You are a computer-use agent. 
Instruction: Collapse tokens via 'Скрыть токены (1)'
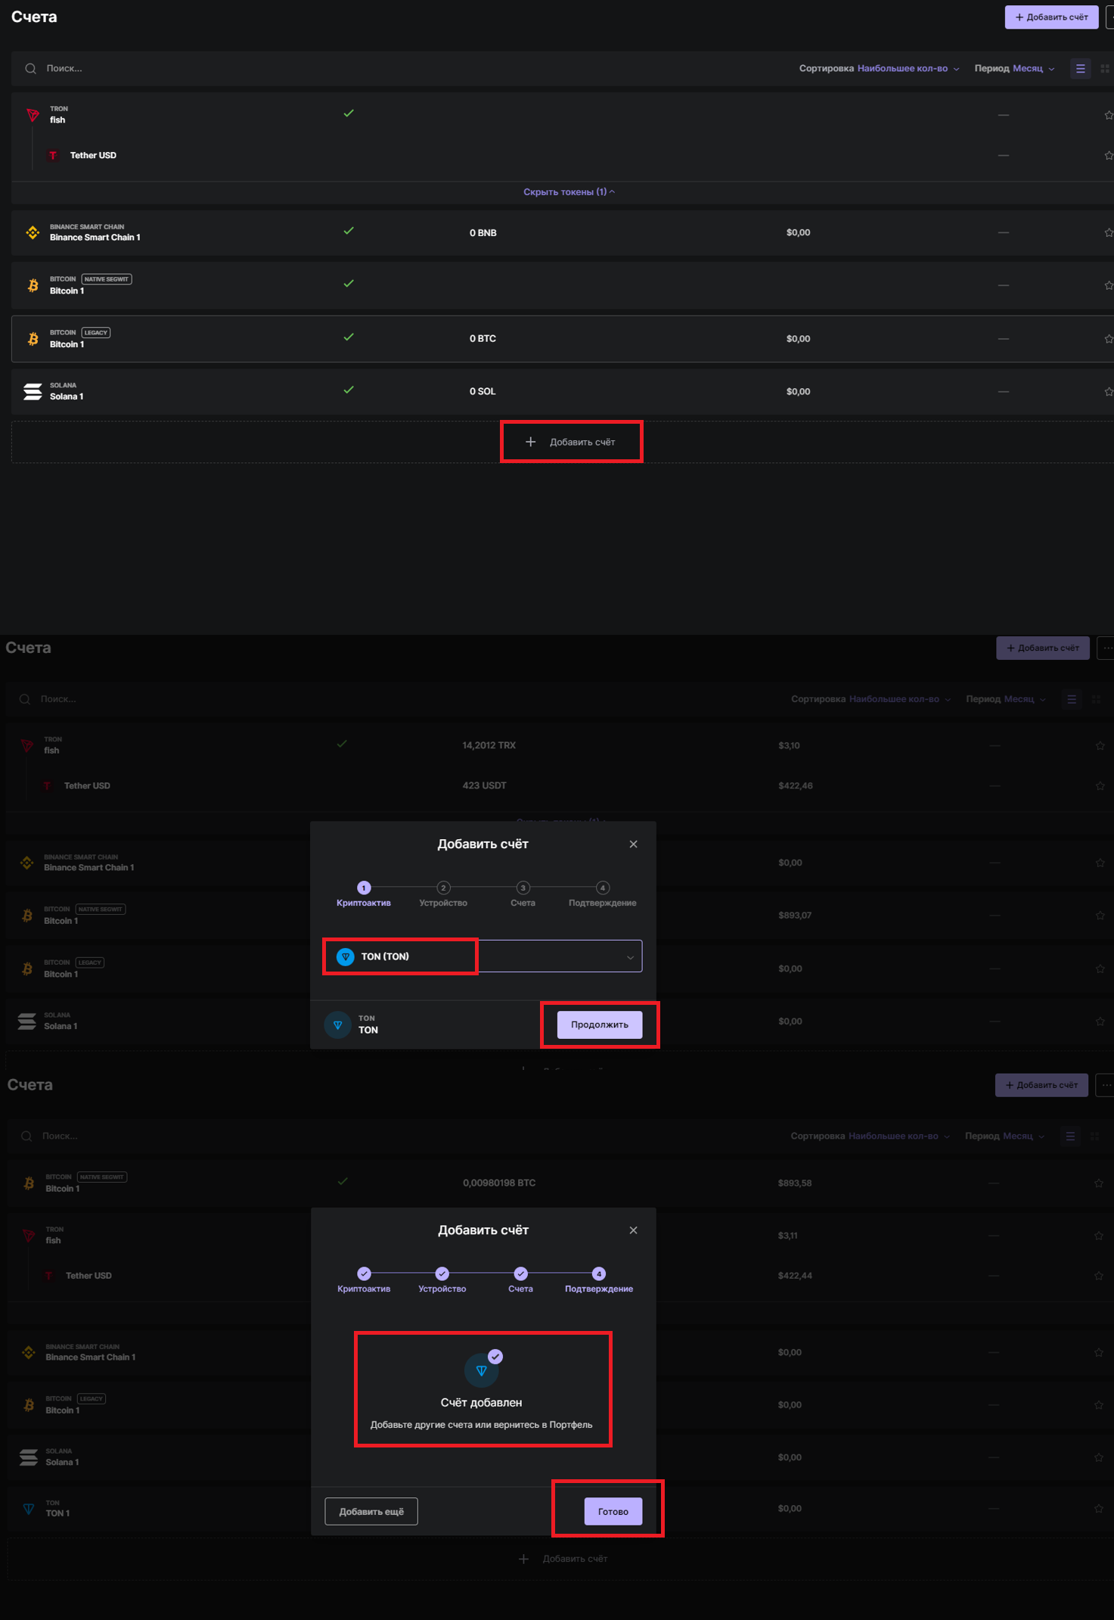(569, 192)
